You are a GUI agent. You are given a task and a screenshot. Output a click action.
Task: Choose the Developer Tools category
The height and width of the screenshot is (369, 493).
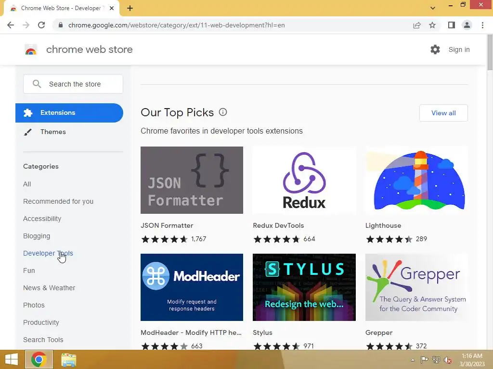(48, 253)
